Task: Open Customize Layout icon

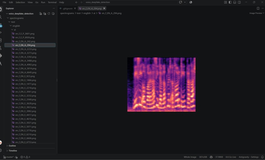Action: (x=226, y=2)
